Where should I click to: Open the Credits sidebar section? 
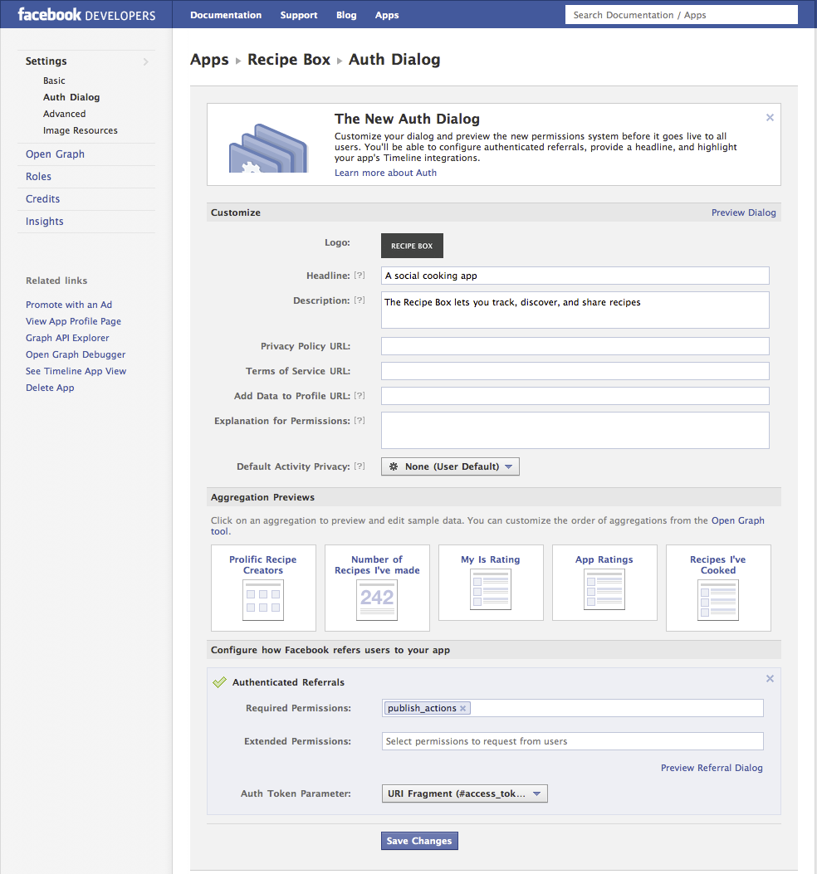tap(42, 199)
